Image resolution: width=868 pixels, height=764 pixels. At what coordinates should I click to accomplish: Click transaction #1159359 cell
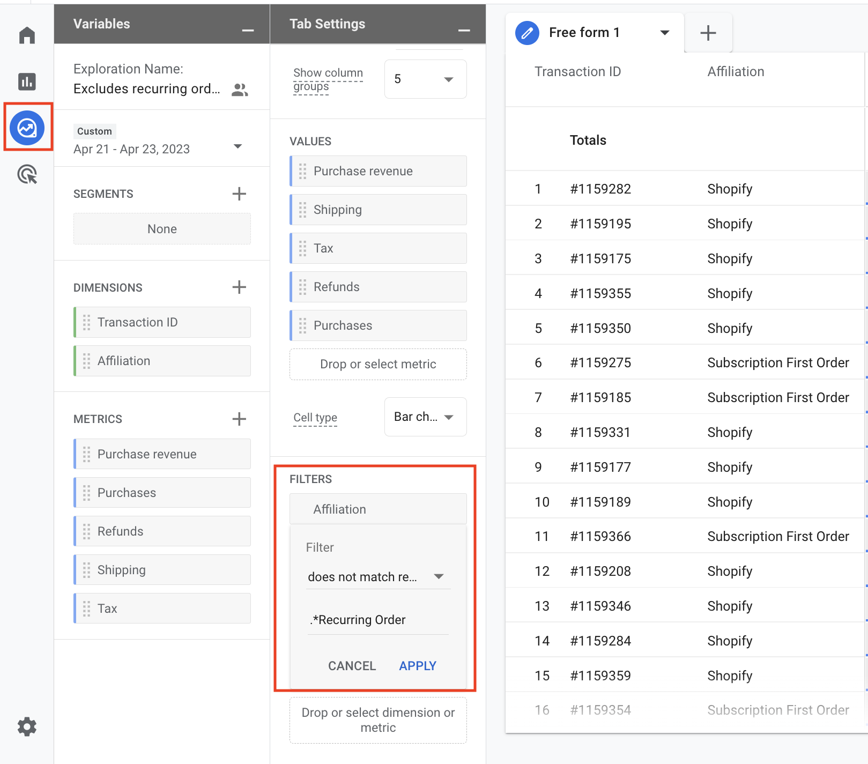[600, 676]
